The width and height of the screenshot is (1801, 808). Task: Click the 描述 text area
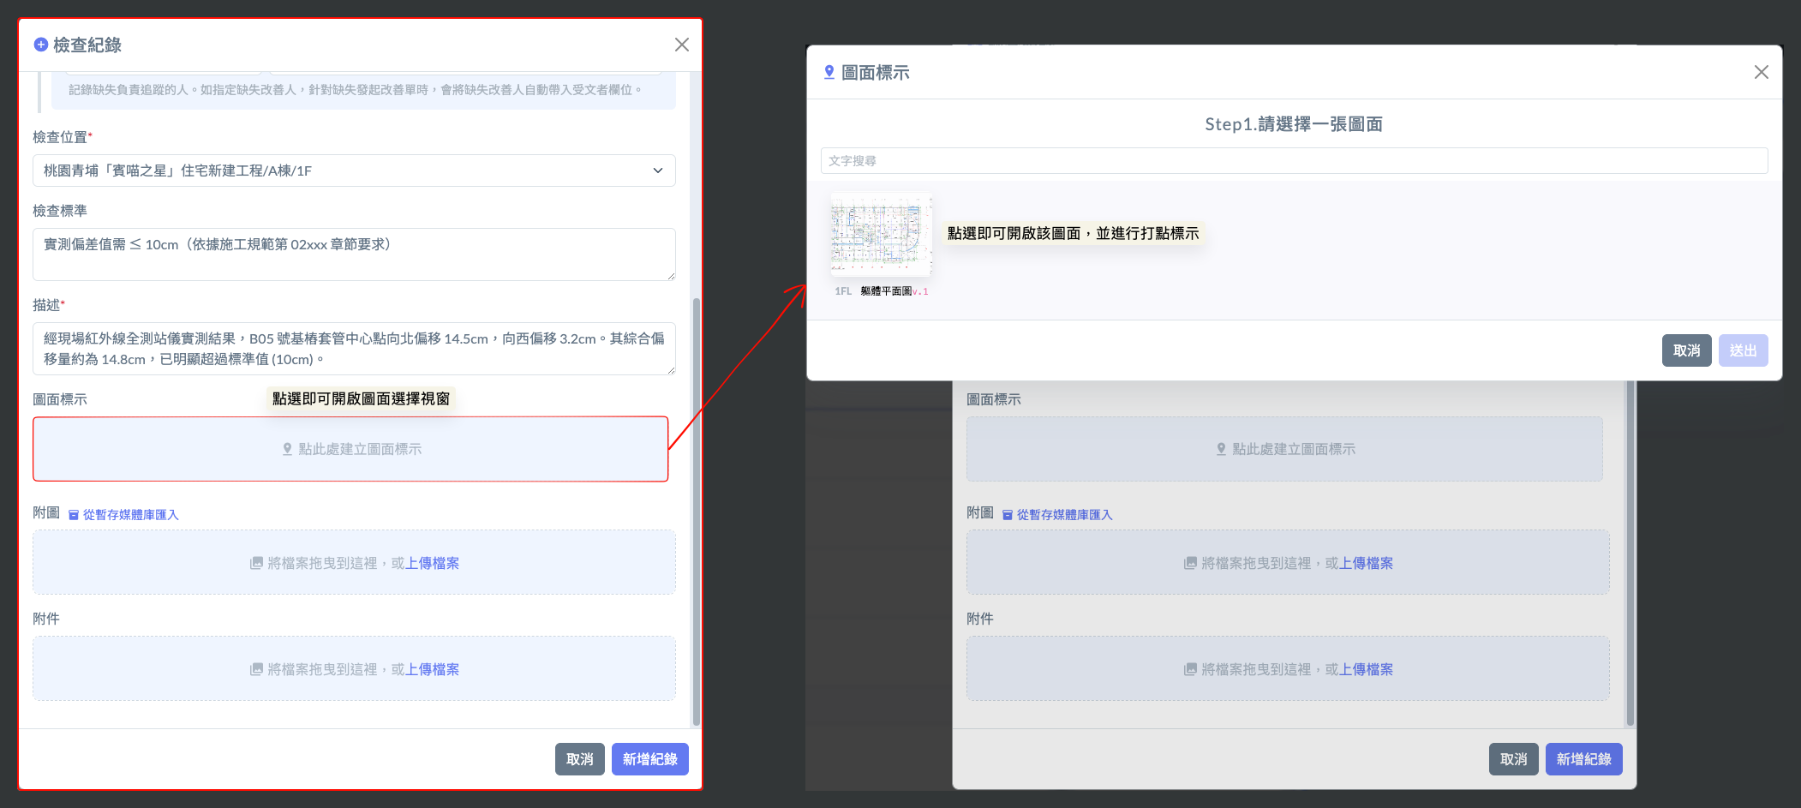click(354, 349)
